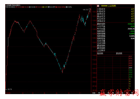The height and width of the screenshot is (99, 140).
Task: Click the 999999 上证指数 title
Action: point(109,6)
